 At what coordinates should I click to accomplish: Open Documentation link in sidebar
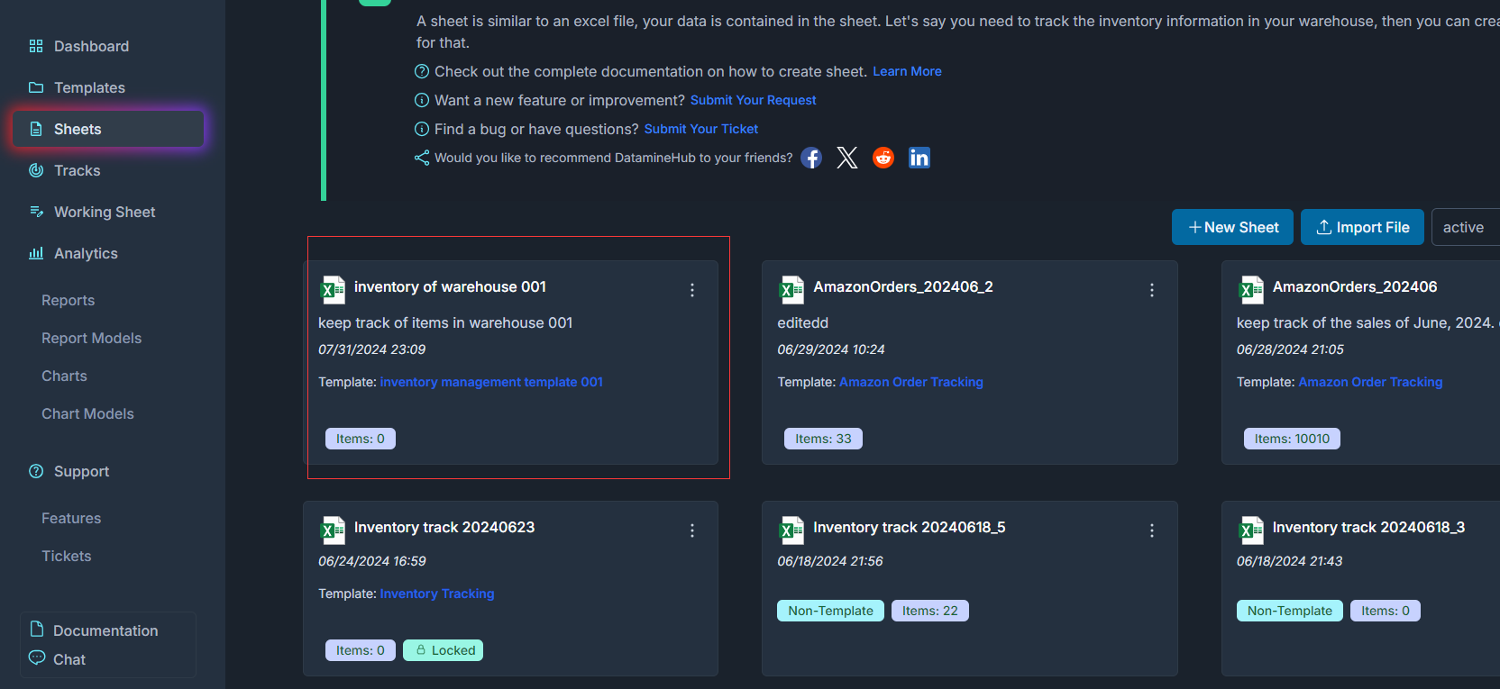pos(105,630)
